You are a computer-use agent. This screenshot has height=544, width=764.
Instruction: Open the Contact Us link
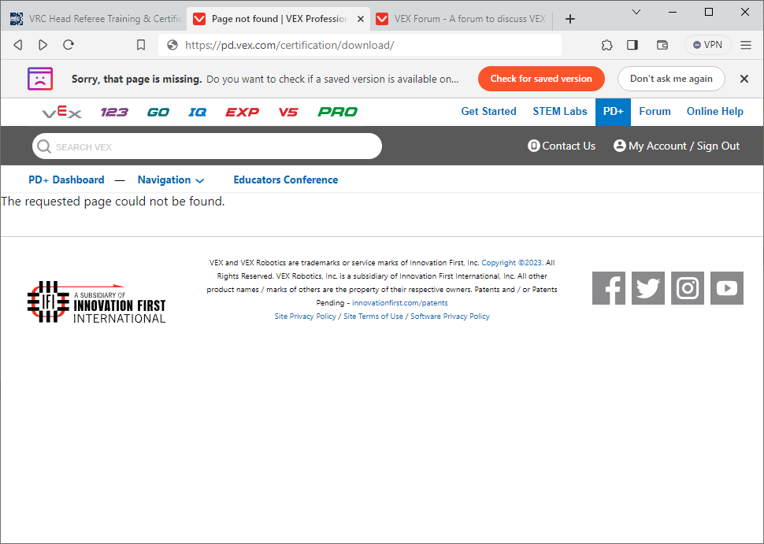pyautogui.click(x=562, y=146)
